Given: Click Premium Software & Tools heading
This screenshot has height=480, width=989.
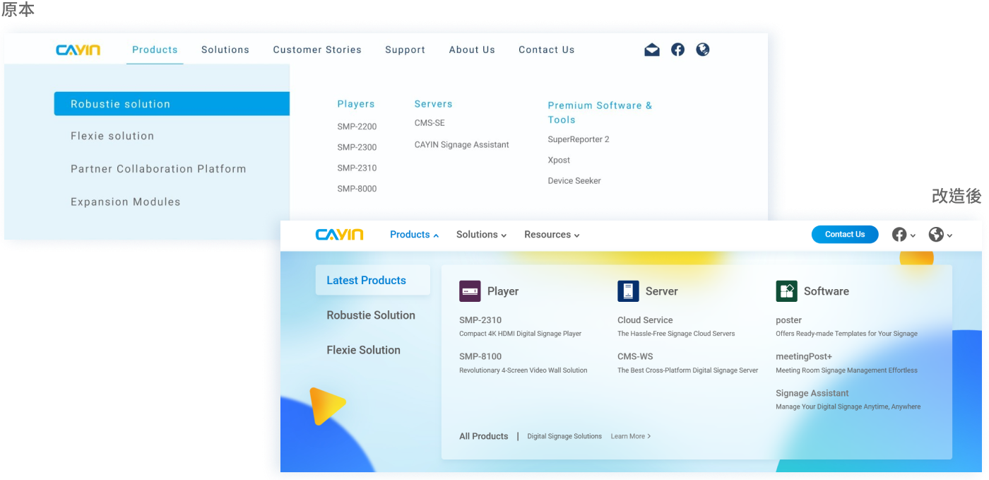Looking at the screenshot, I should (x=600, y=112).
